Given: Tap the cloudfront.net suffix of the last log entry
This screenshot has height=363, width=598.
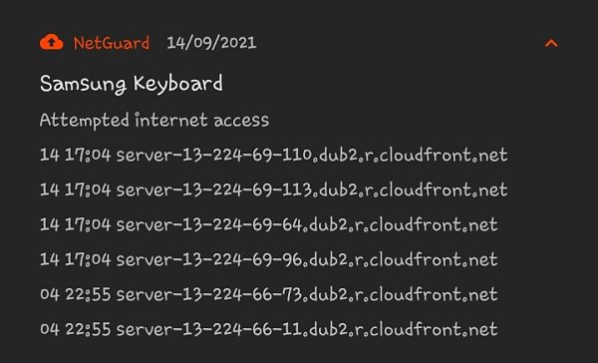Looking at the screenshot, I should tap(434, 329).
